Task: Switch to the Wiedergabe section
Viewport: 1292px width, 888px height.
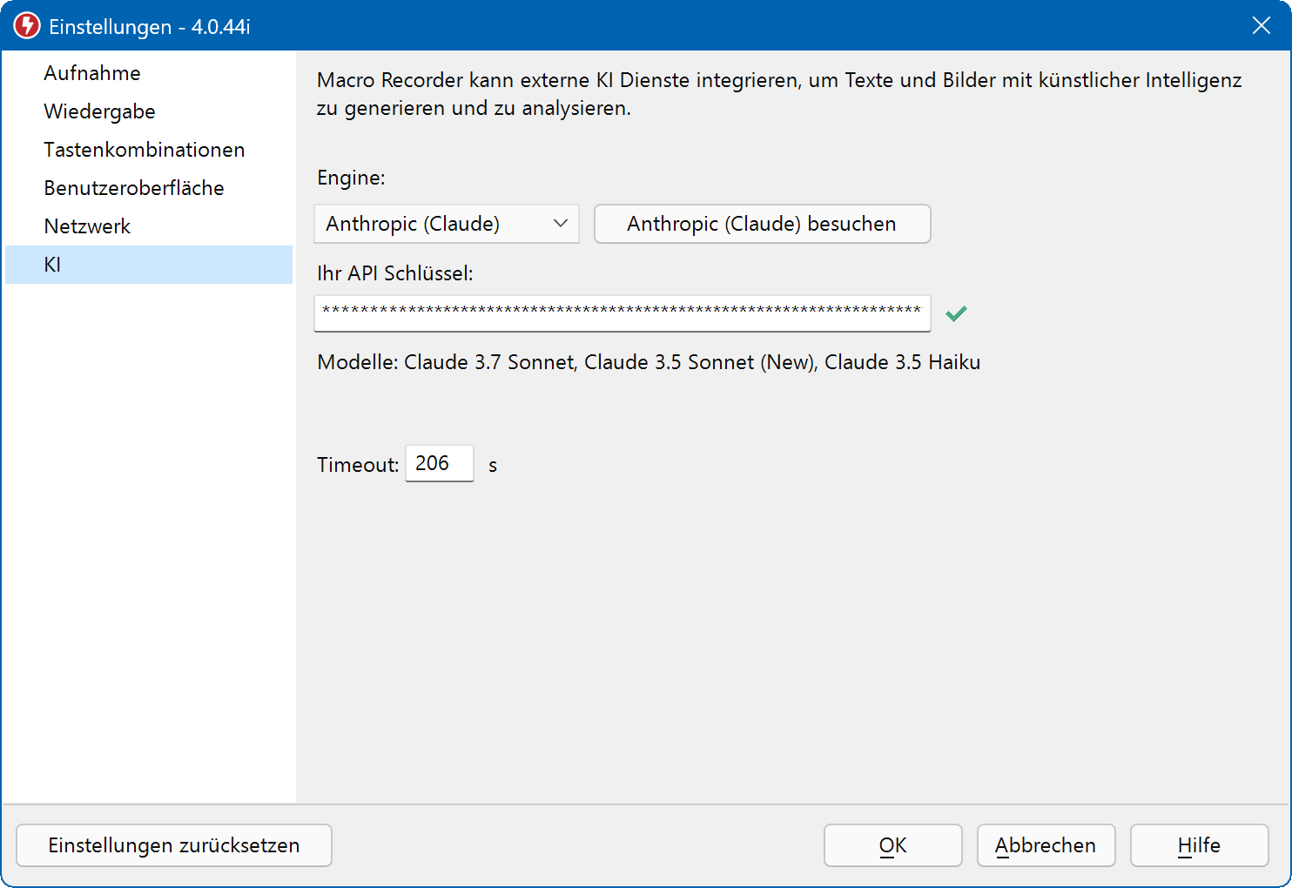Action: pyautogui.click(x=99, y=111)
